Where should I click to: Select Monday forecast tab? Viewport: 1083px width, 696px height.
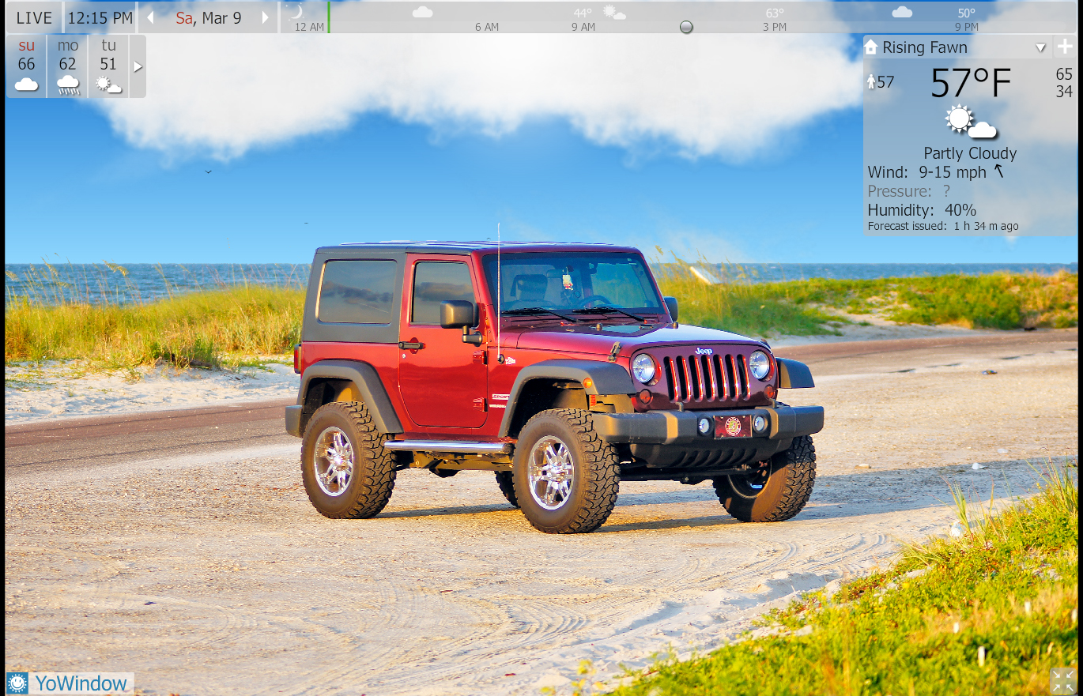point(68,66)
